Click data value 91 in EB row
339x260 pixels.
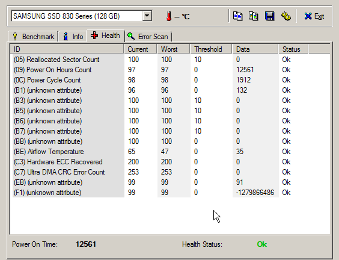(240, 182)
